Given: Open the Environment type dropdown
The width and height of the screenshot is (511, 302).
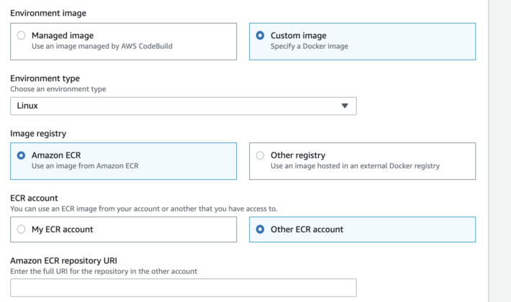Looking at the screenshot, I should pyautogui.click(x=183, y=106).
